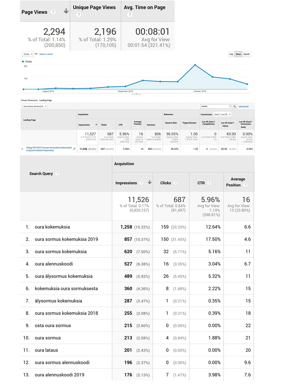Open help icon next to large CTR header

click(x=209, y=183)
